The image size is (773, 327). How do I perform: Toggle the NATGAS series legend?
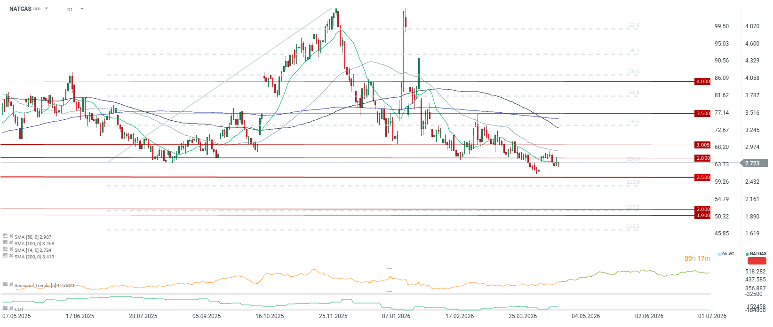coord(756,254)
